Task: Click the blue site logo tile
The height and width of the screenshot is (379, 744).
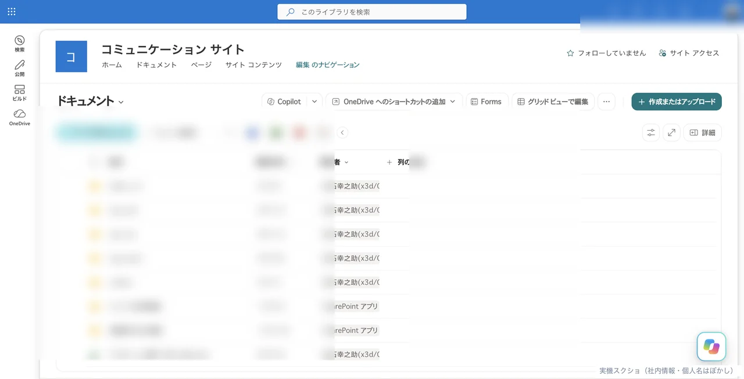Action: tap(71, 56)
